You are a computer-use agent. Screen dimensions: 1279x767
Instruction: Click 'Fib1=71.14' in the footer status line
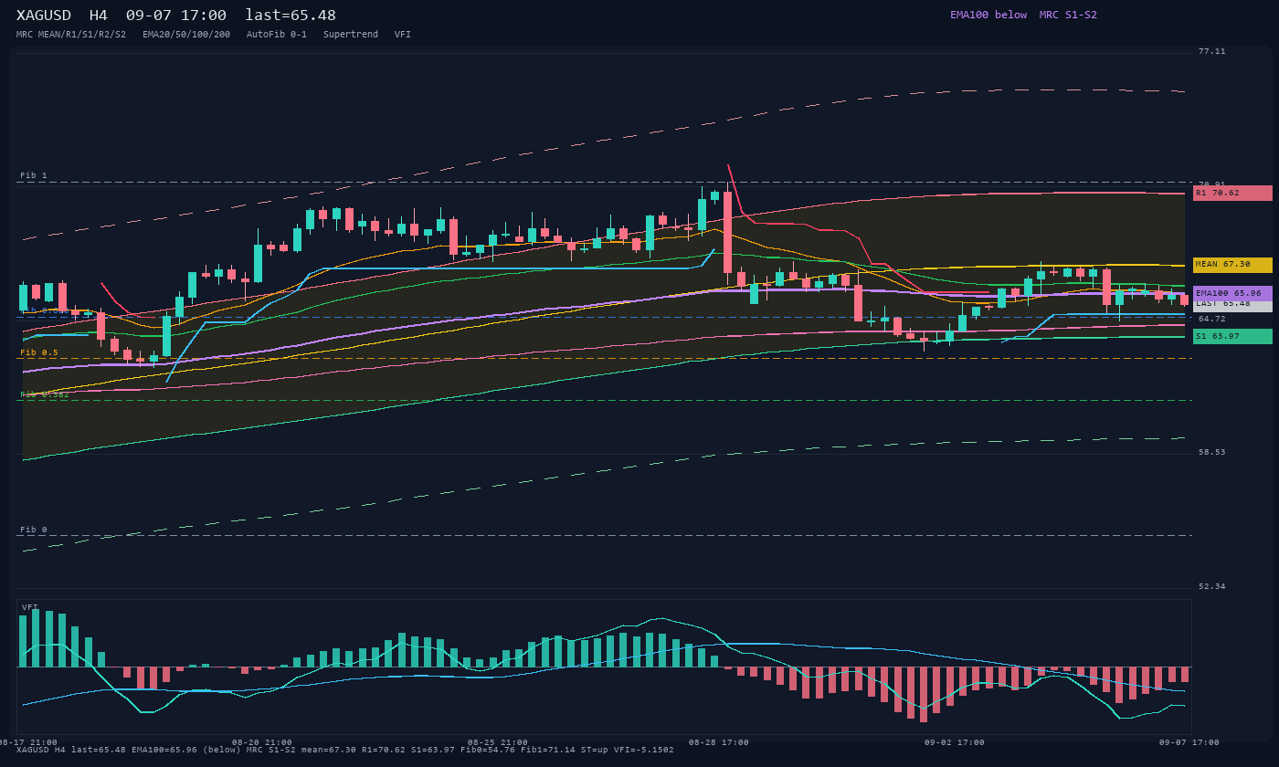(548, 750)
